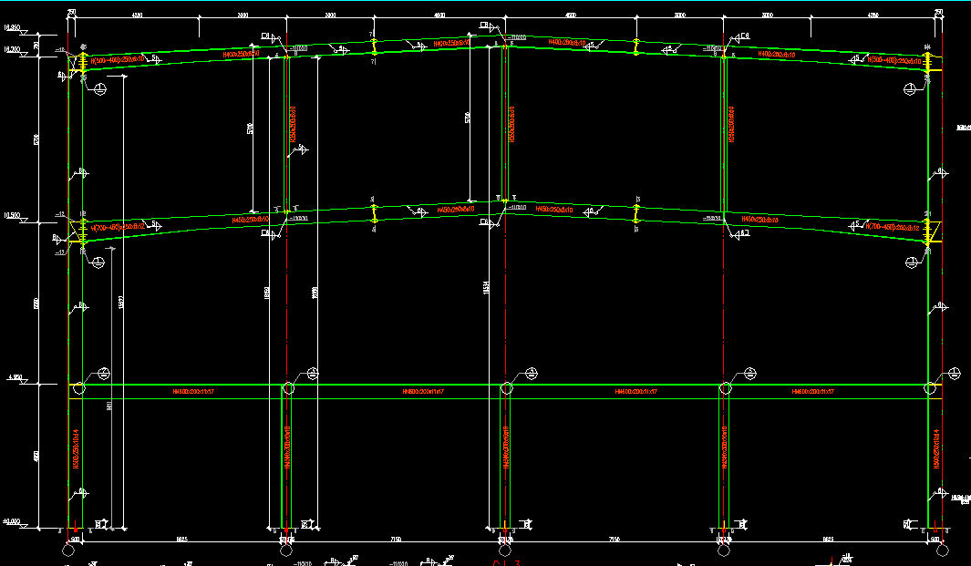The height and width of the screenshot is (566, 971).
Task: Select the left H(500~400) roof beam label
Action: [x=118, y=60]
